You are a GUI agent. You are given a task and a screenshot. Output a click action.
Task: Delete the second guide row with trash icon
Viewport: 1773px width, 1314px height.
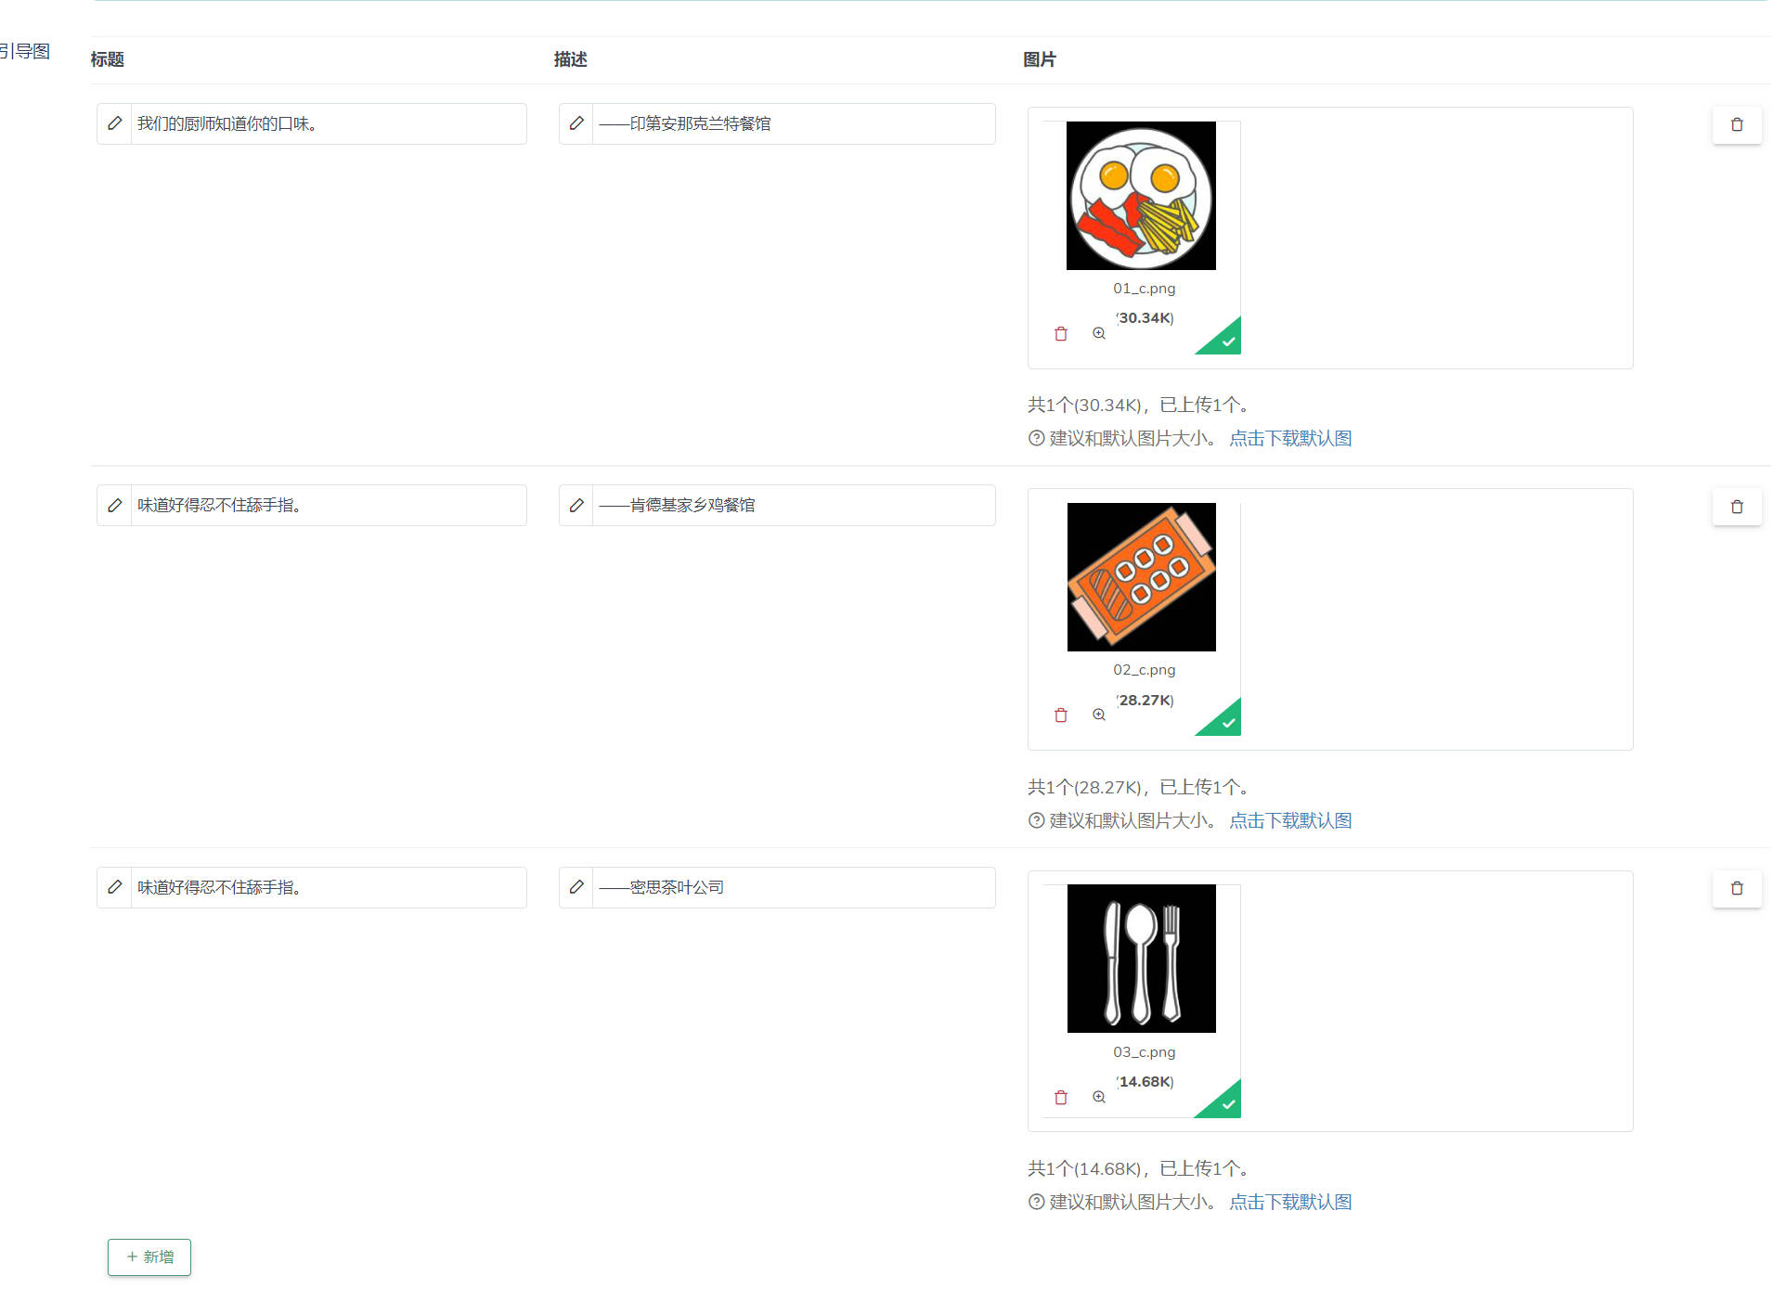1737,507
